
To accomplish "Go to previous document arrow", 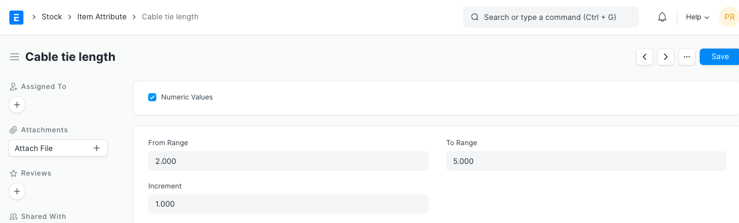I will pos(645,57).
